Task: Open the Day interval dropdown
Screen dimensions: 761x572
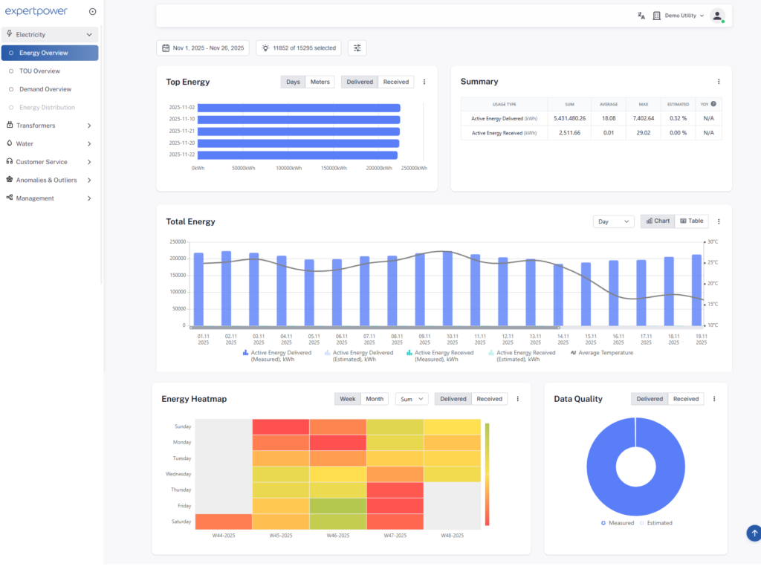Action: [x=613, y=221]
